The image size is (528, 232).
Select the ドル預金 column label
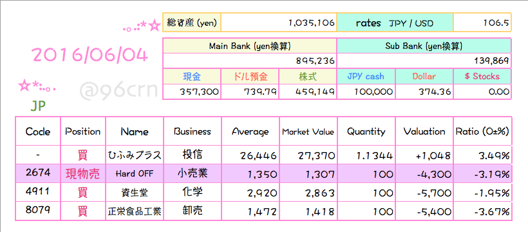[x=250, y=77]
